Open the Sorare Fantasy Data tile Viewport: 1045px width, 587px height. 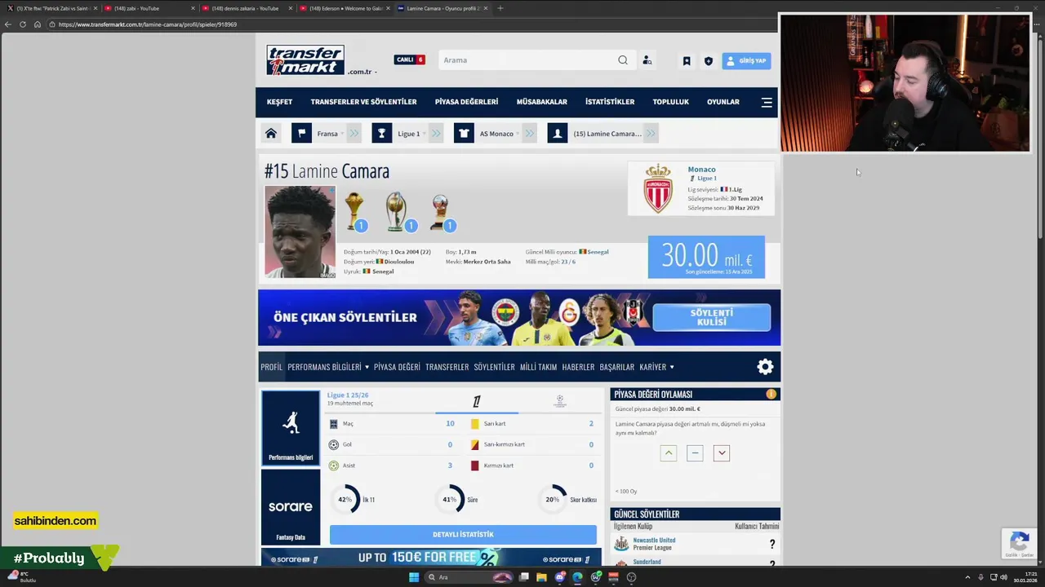[x=291, y=507]
